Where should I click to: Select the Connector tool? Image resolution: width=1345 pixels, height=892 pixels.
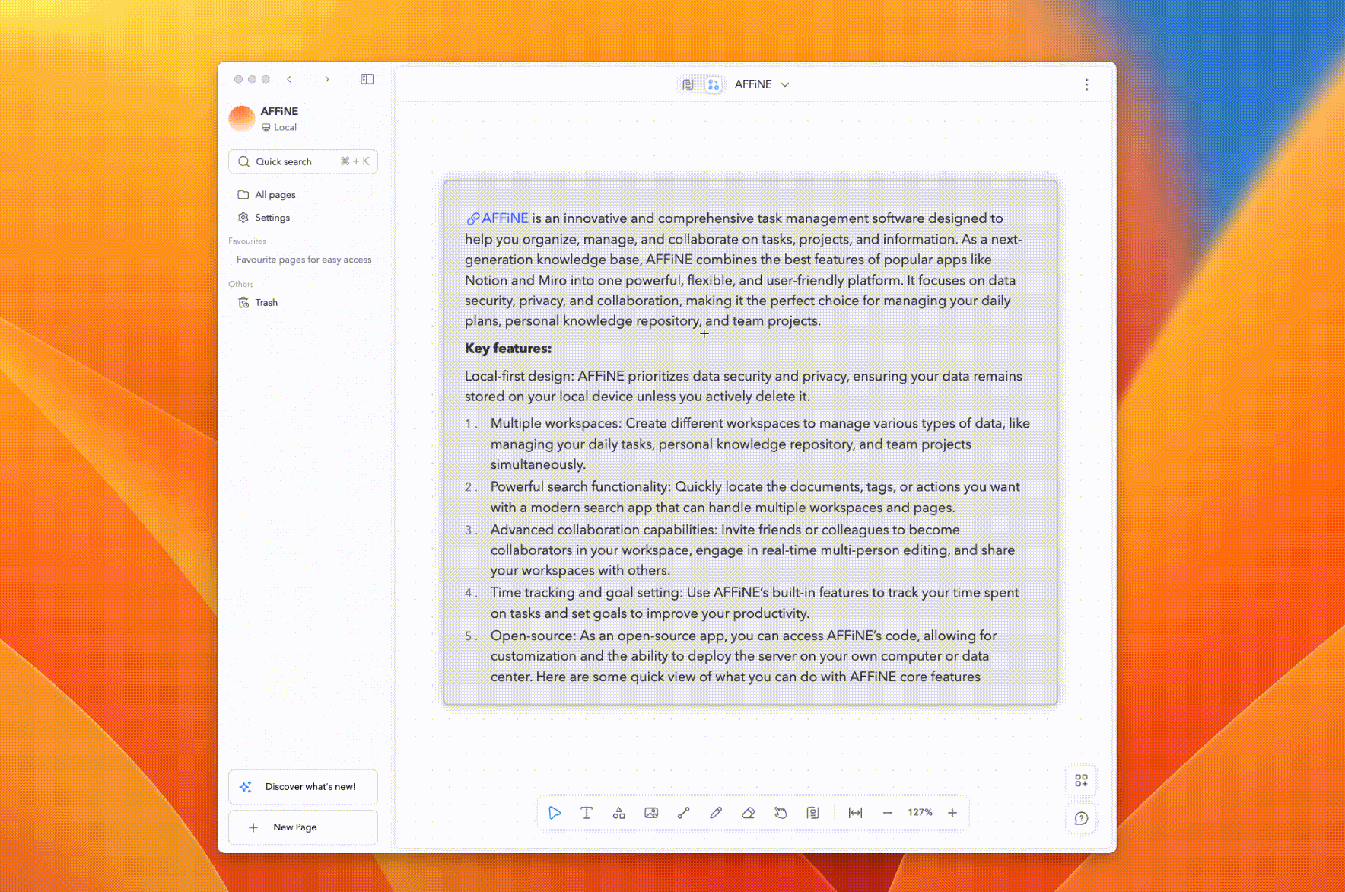point(684,813)
